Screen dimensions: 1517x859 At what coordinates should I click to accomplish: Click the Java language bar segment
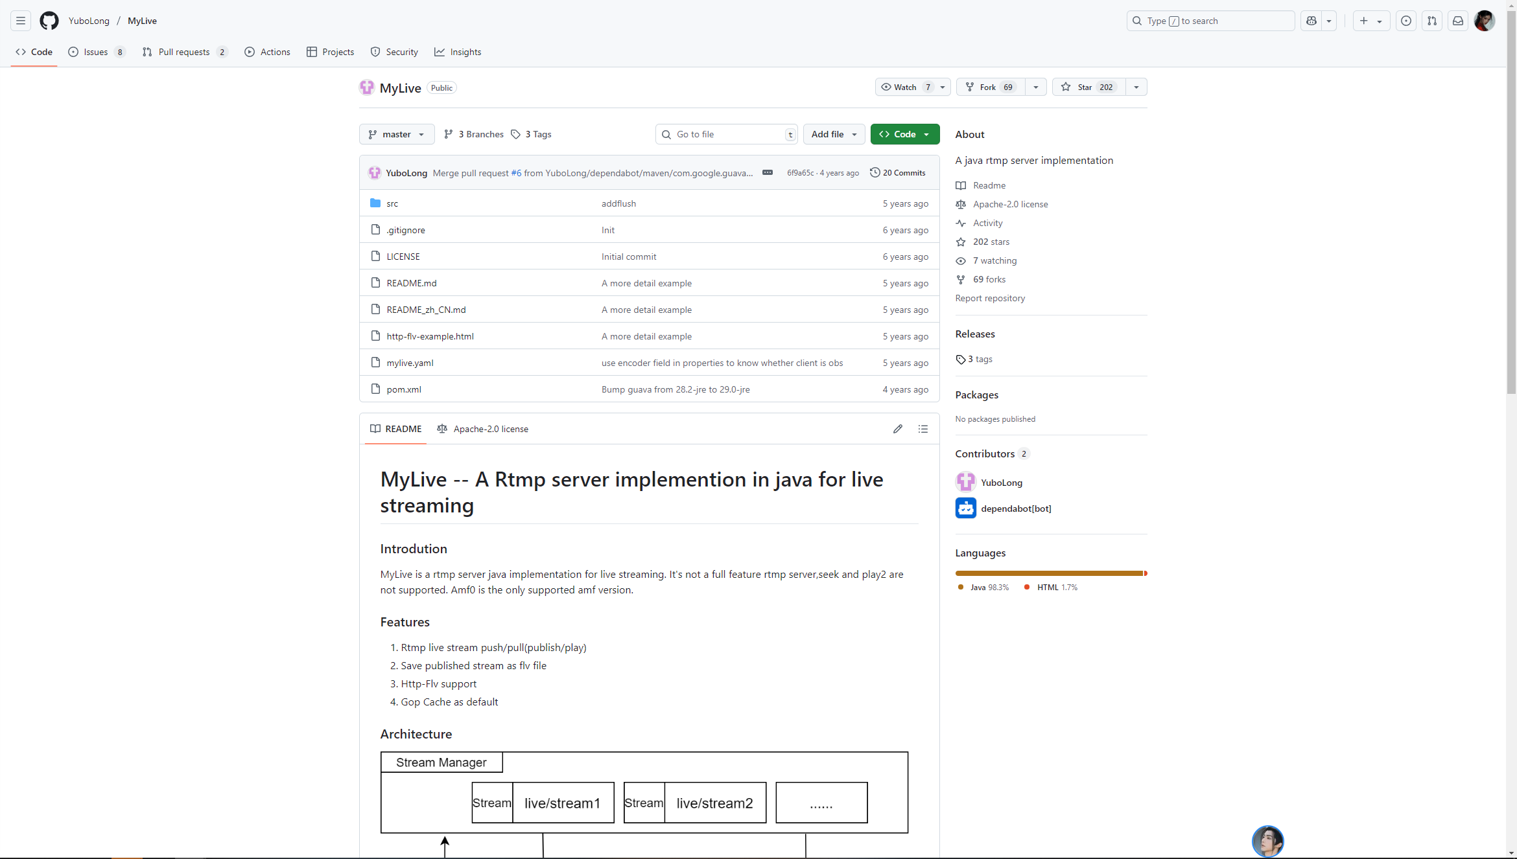point(1049,573)
